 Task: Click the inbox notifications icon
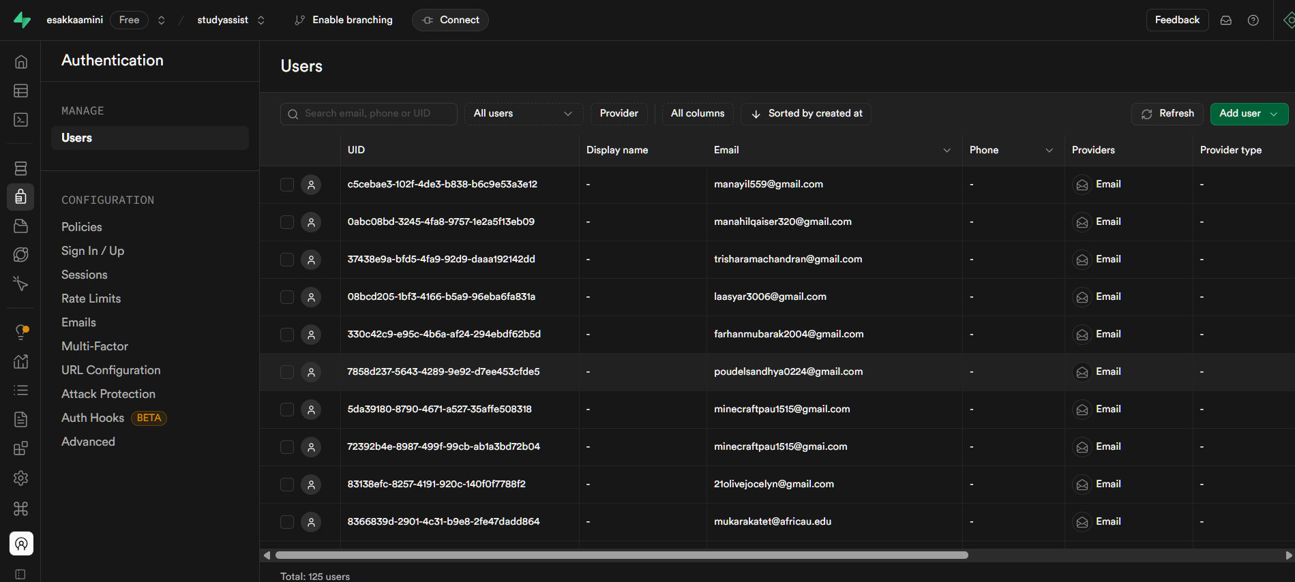click(1226, 20)
